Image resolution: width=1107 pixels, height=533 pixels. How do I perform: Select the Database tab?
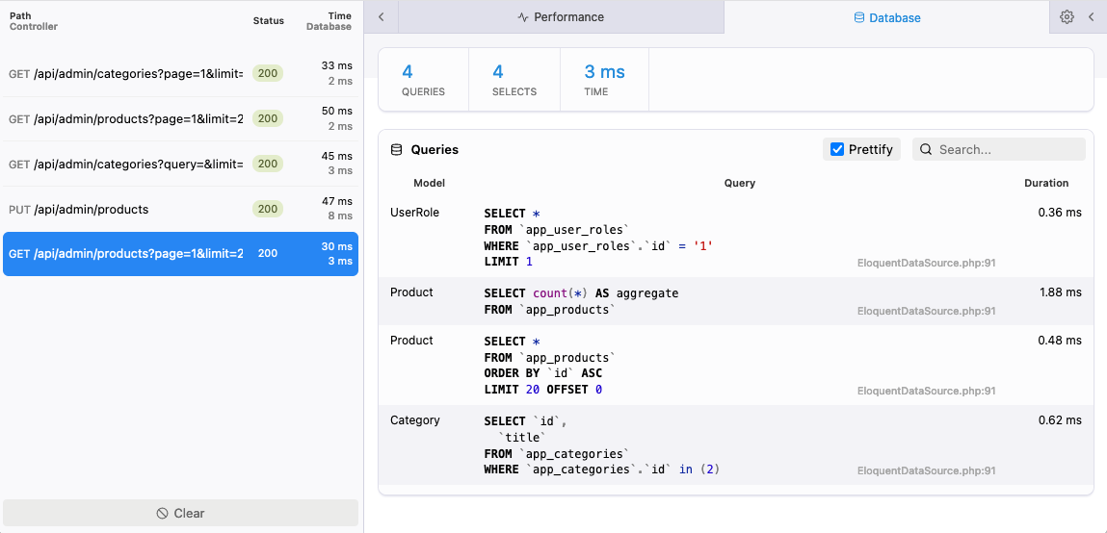click(886, 17)
